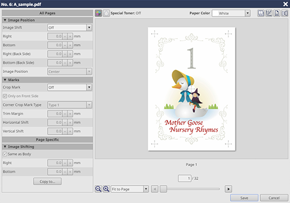
Task: Decrease Image Position section's Bottom value
Action: coord(65,45)
